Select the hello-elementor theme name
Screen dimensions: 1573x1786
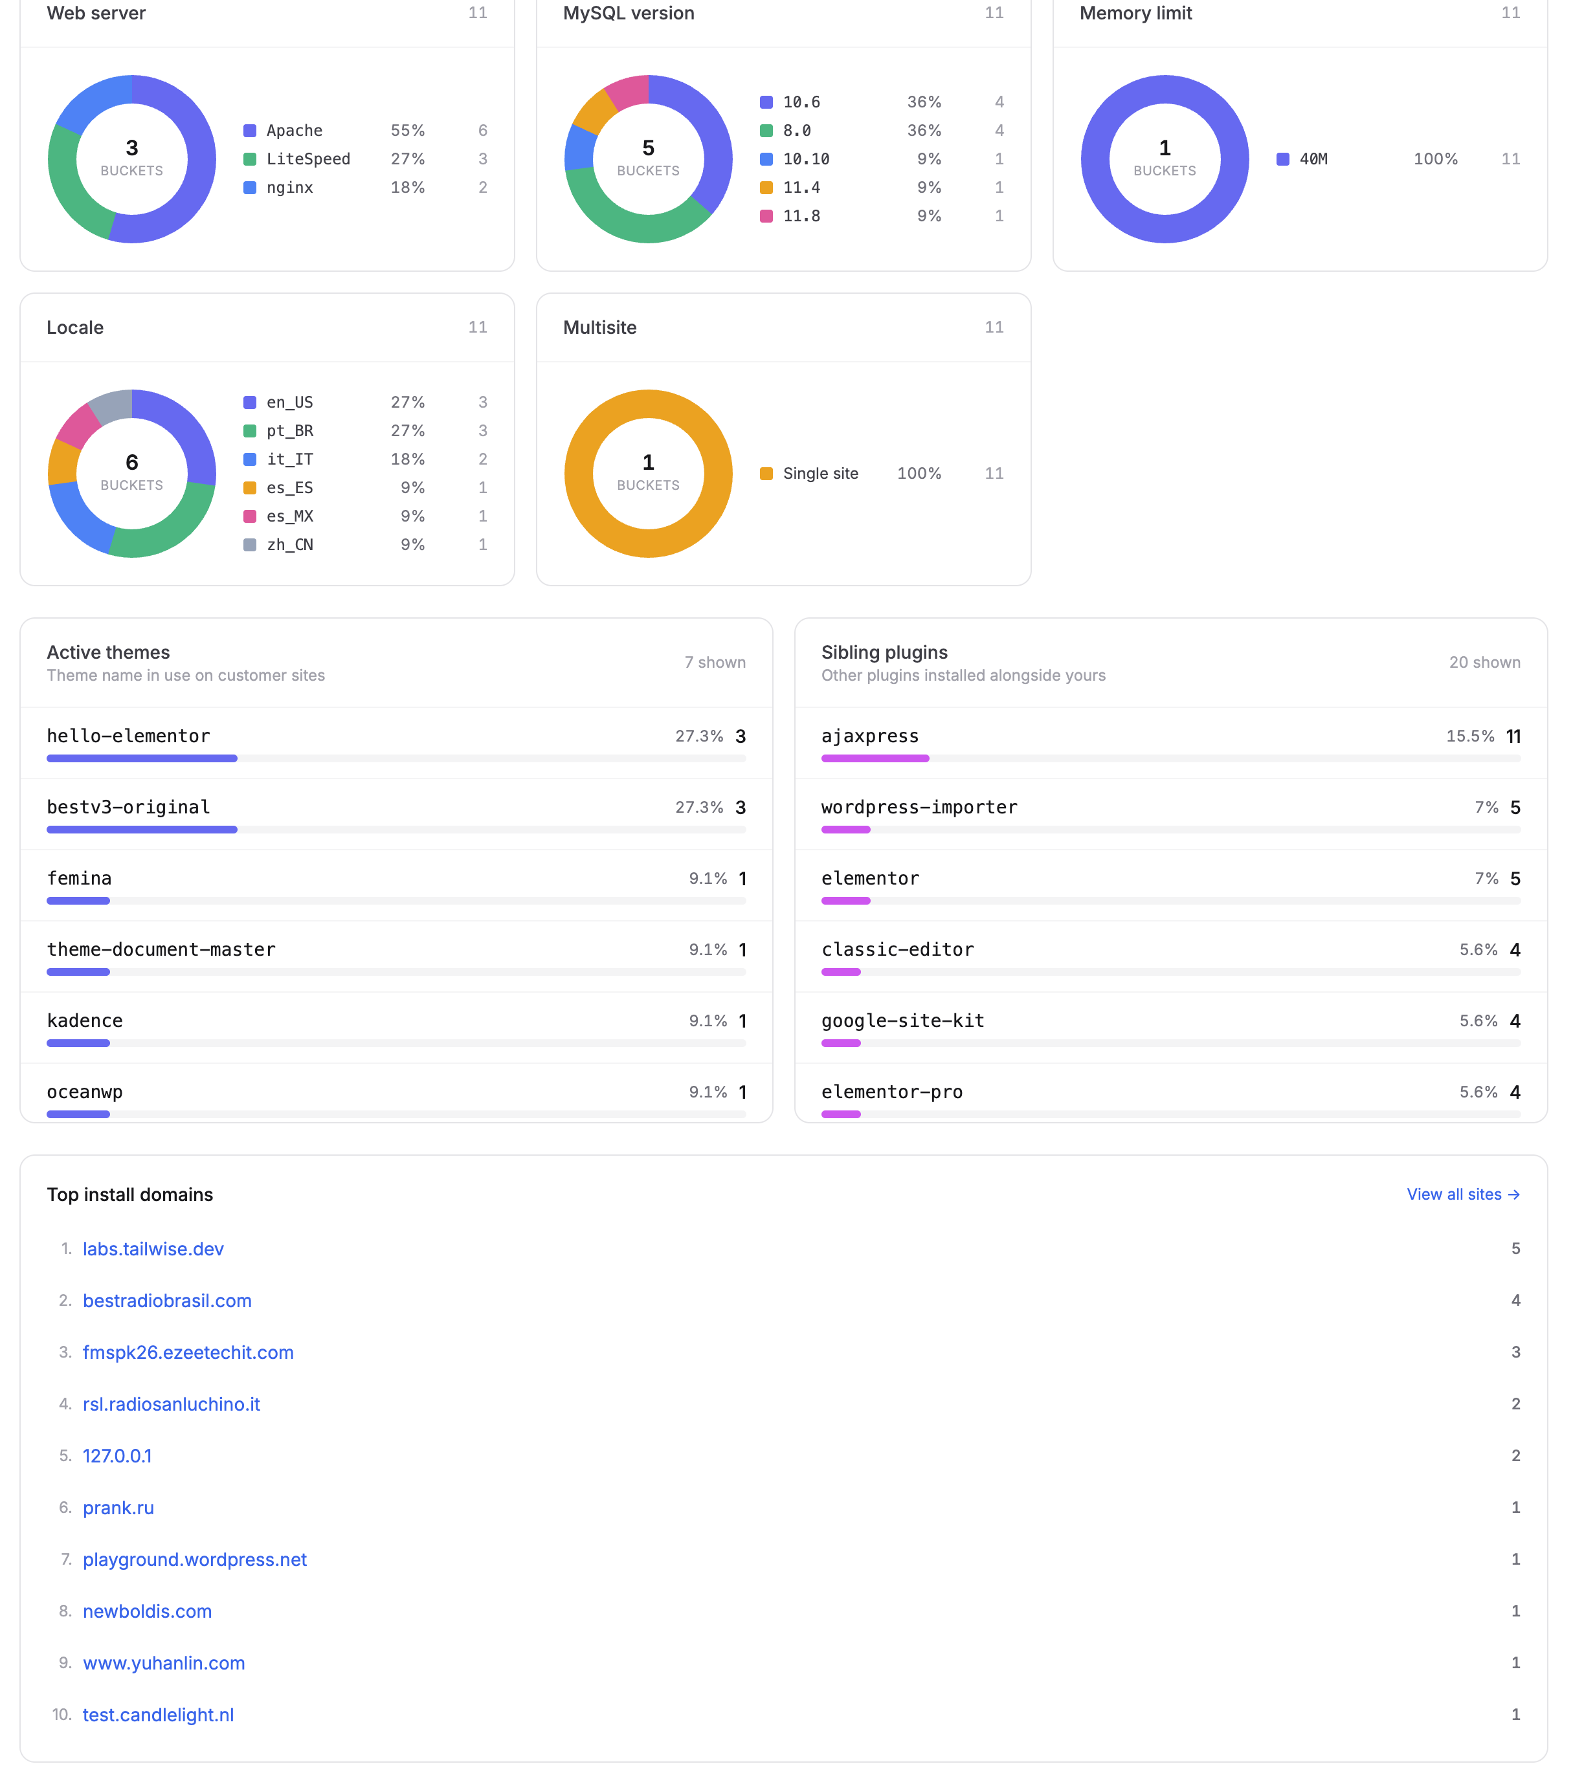click(128, 736)
